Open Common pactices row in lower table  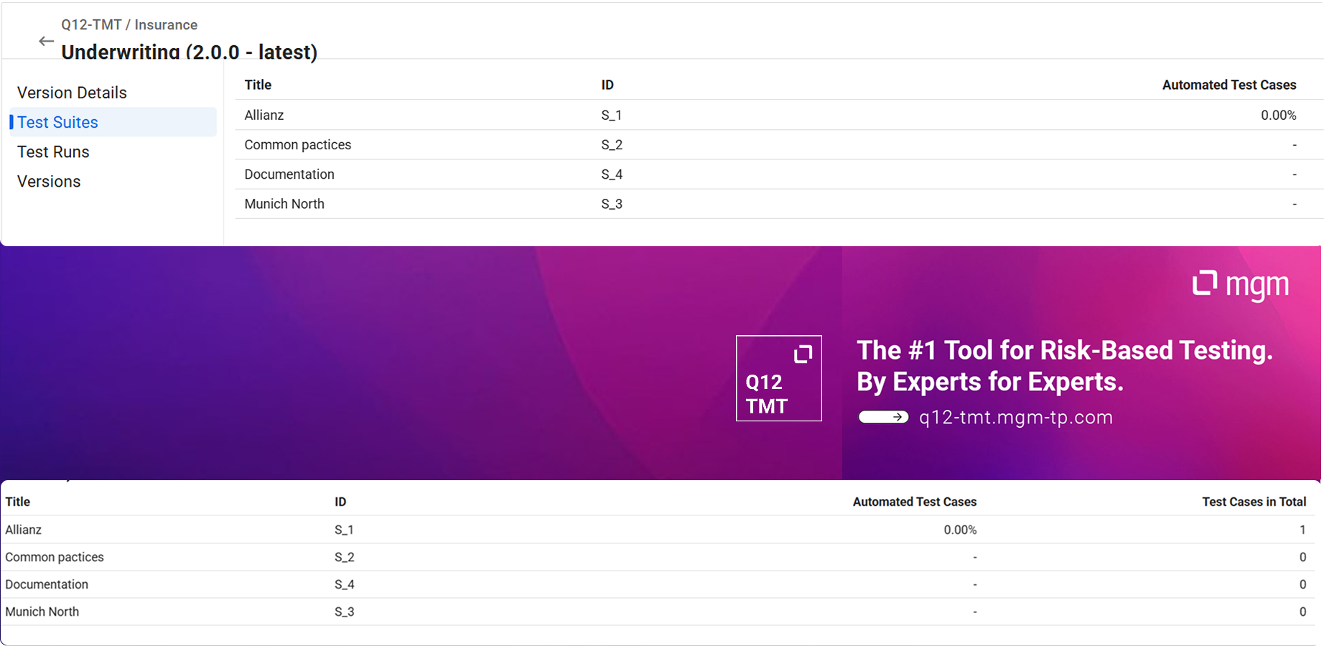coord(658,557)
